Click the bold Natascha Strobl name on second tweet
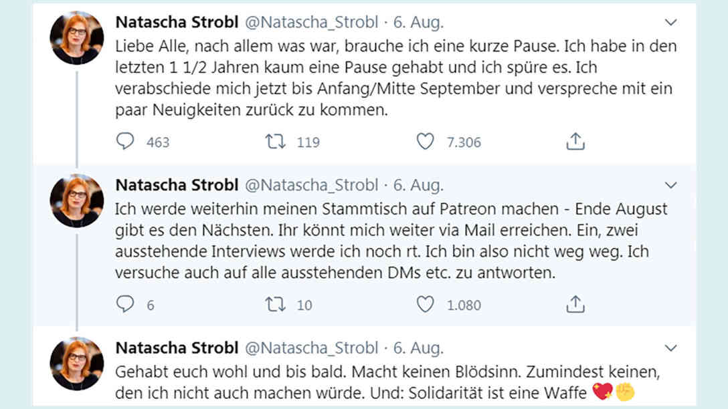Screen dimensions: 728x409 (177, 184)
